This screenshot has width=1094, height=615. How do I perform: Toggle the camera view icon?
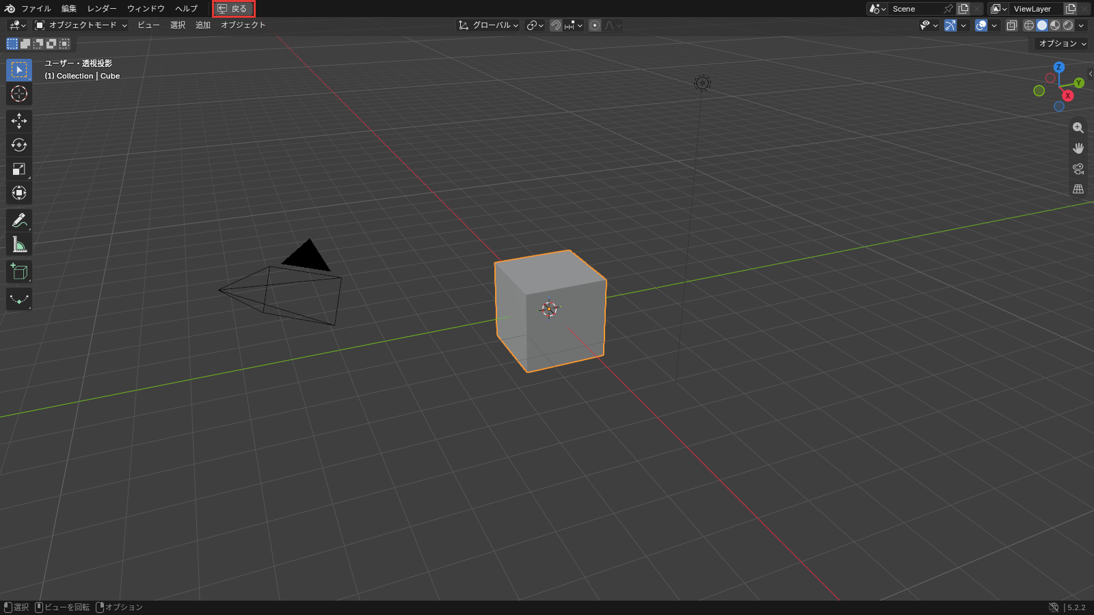(1078, 169)
